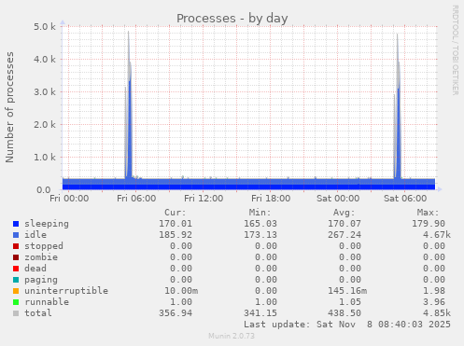Screen dimensions: 464x346
Task: Click idle minimum value 173.13
Action: click(x=260, y=235)
